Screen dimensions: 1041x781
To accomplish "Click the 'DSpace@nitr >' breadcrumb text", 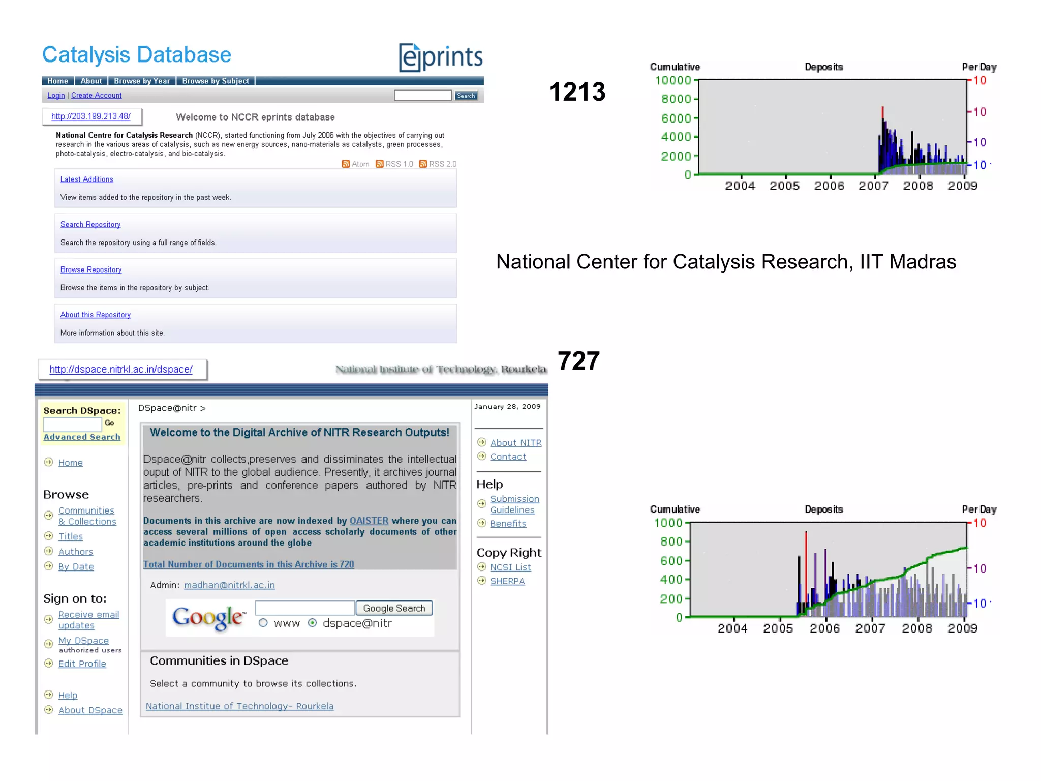I will (x=172, y=408).
